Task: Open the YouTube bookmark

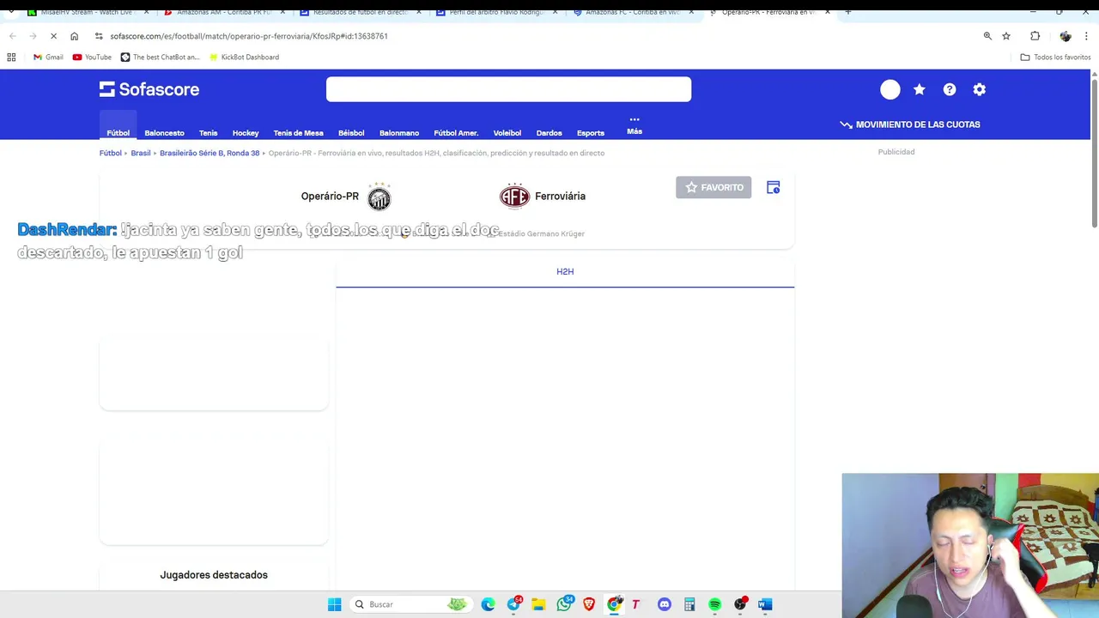Action: [x=92, y=57]
